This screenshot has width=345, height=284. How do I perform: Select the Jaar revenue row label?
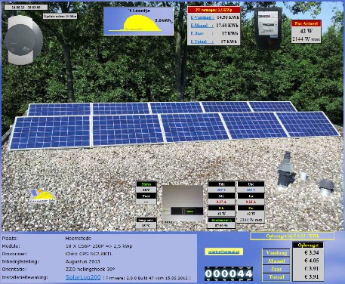point(276,269)
